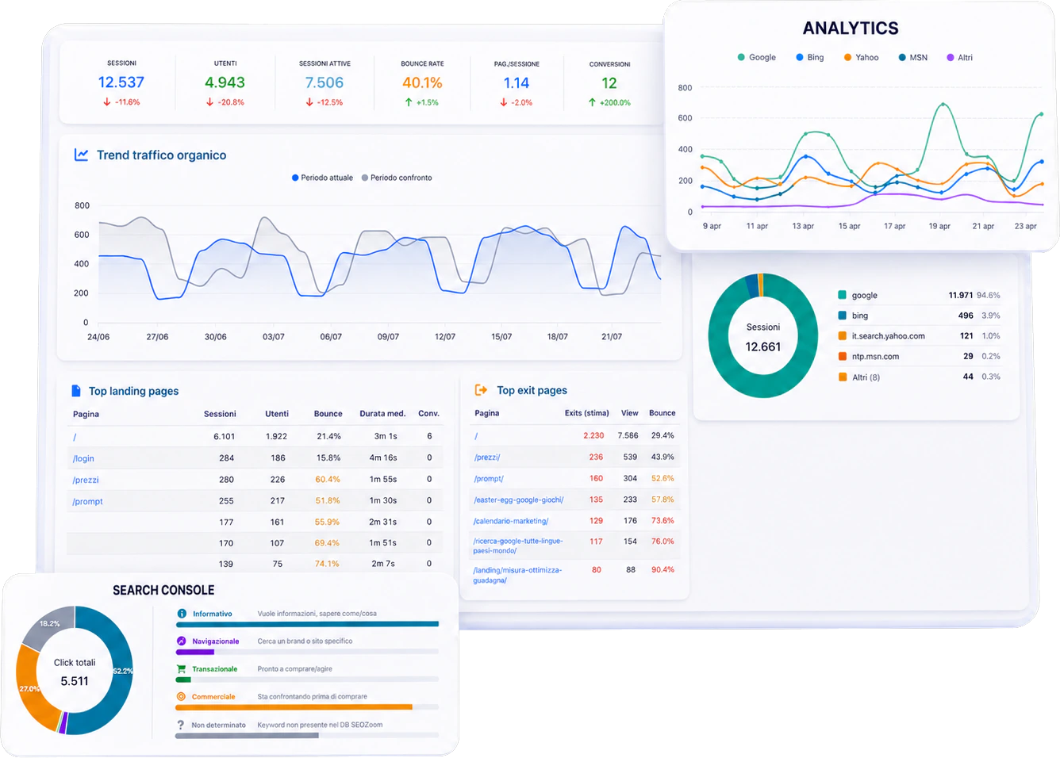The width and height of the screenshot is (1060, 758).
Task: Click the Commerciale target icon
Action: (182, 697)
